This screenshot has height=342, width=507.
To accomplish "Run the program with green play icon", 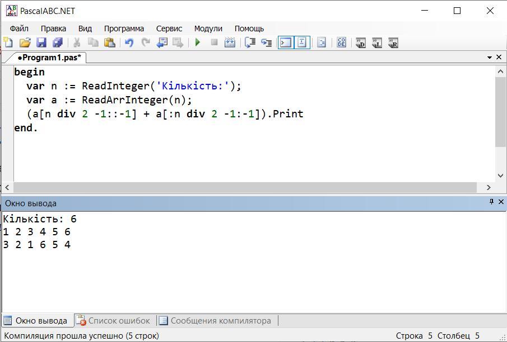I will click(x=198, y=42).
